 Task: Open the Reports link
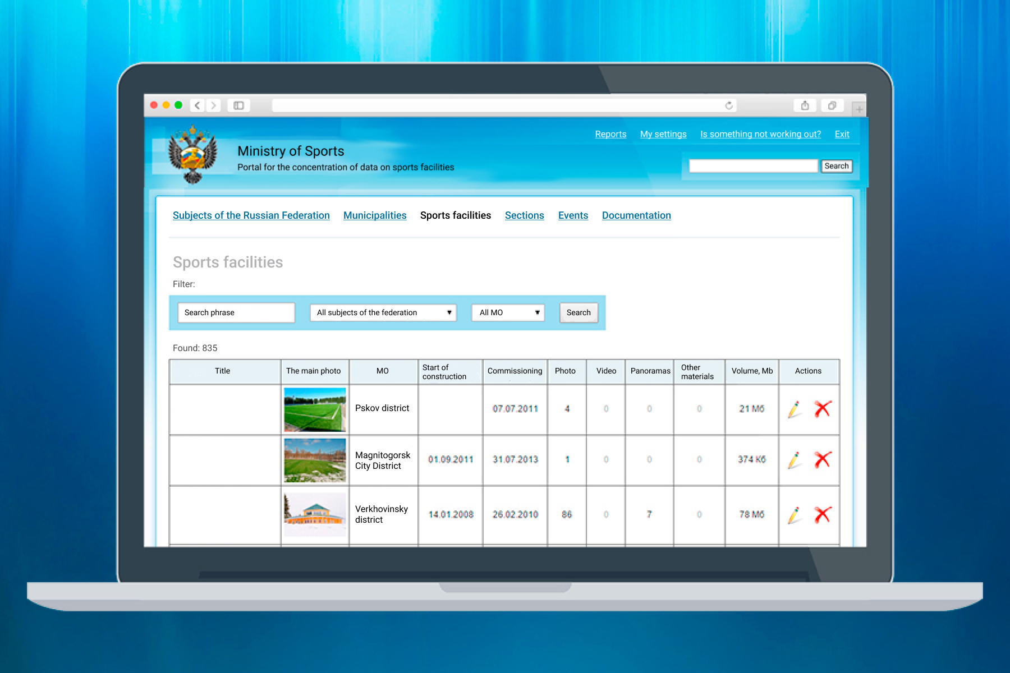point(610,134)
